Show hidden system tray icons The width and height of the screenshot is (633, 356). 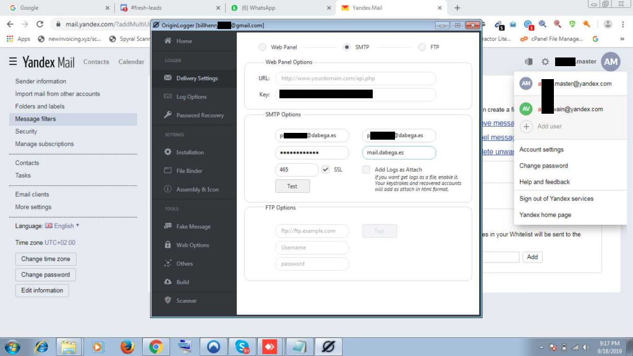click(541, 347)
